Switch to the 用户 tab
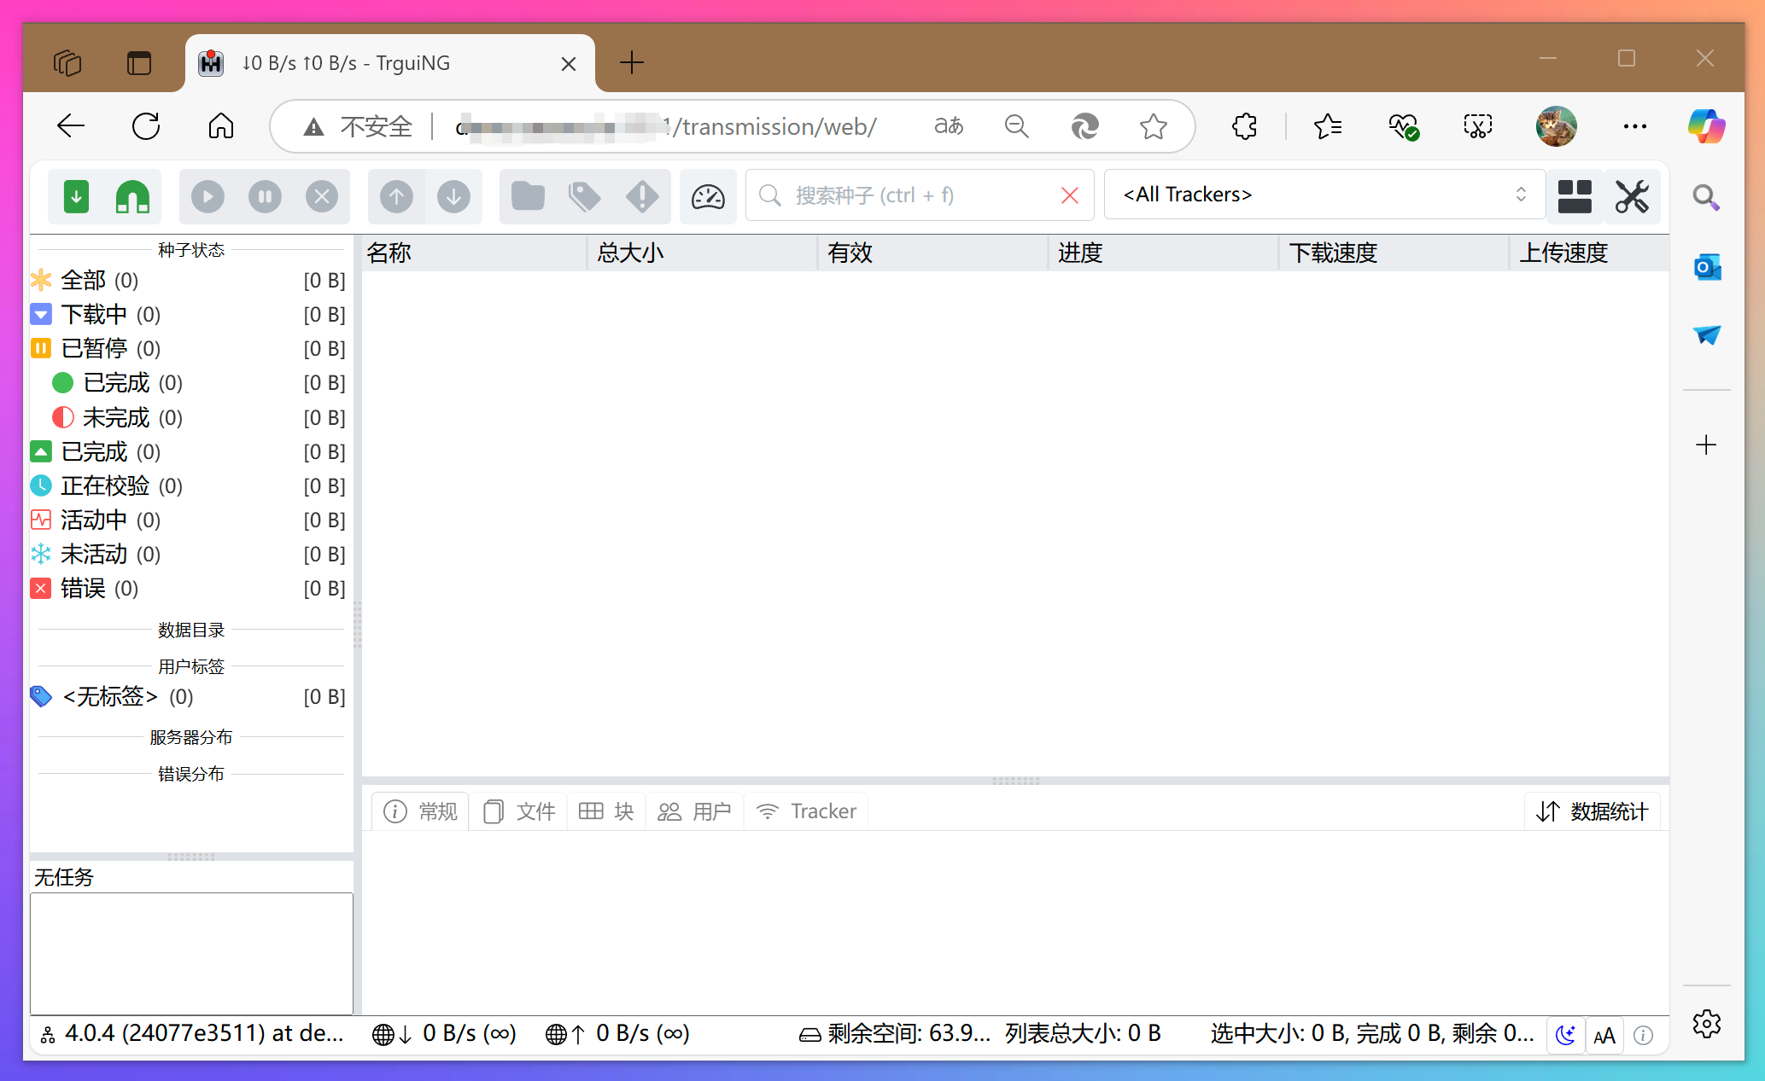Viewport: 1765px width, 1081px height. tap(694, 811)
